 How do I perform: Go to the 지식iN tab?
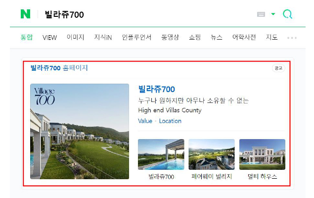(103, 37)
